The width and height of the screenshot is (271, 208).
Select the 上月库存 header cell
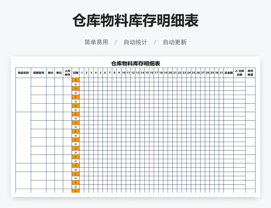(67, 73)
